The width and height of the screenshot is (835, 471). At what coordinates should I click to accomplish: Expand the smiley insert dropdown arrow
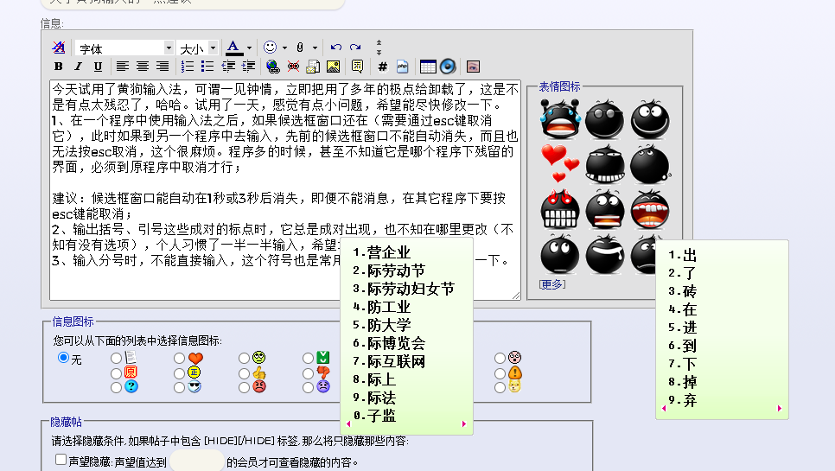click(x=284, y=48)
